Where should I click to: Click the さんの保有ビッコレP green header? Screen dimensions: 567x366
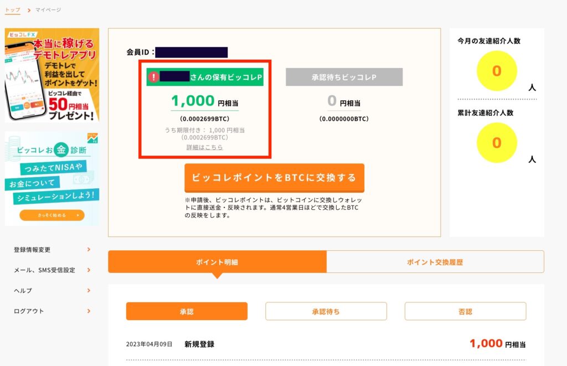tap(205, 77)
